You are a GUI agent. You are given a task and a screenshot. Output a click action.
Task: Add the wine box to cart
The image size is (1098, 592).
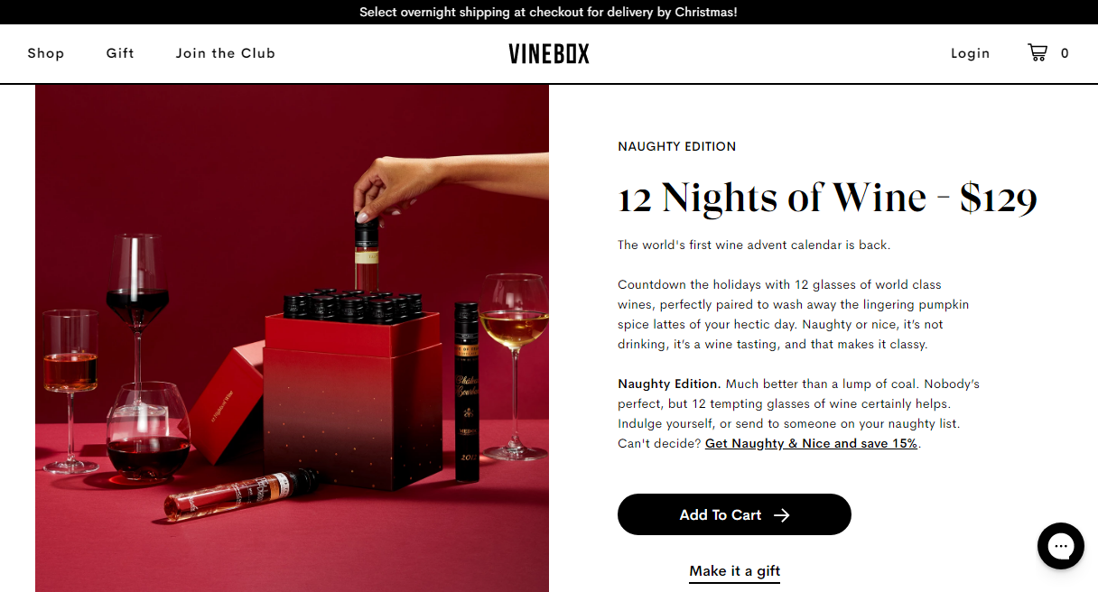click(x=734, y=514)
